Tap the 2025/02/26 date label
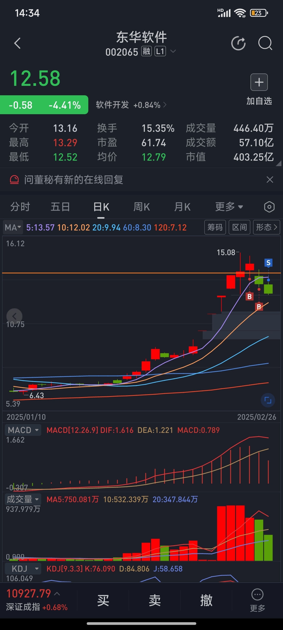Screen dimensions: 283x630 [x=257, y=417]
